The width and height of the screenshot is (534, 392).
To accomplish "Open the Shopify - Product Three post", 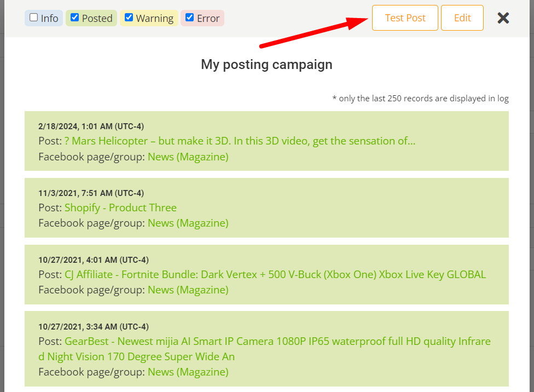I will tap(120, 207).
